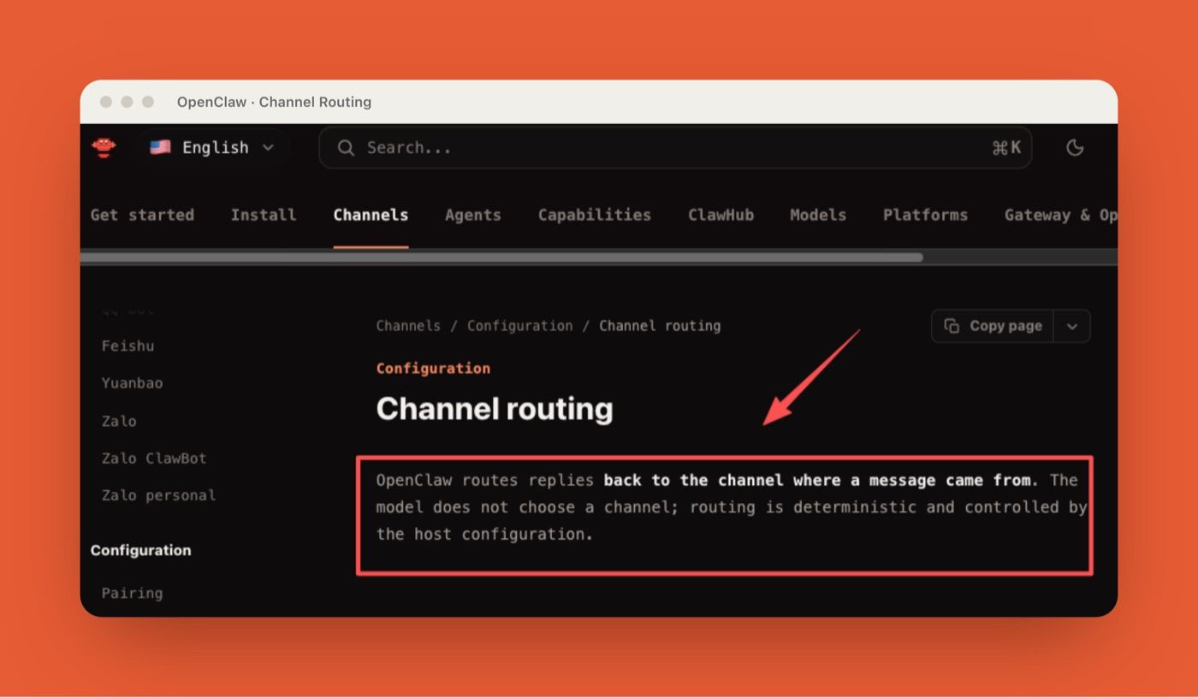Screen dimensions: 1198x698
Task: Open Zalo in the sidebar
Action: (119, 421)
